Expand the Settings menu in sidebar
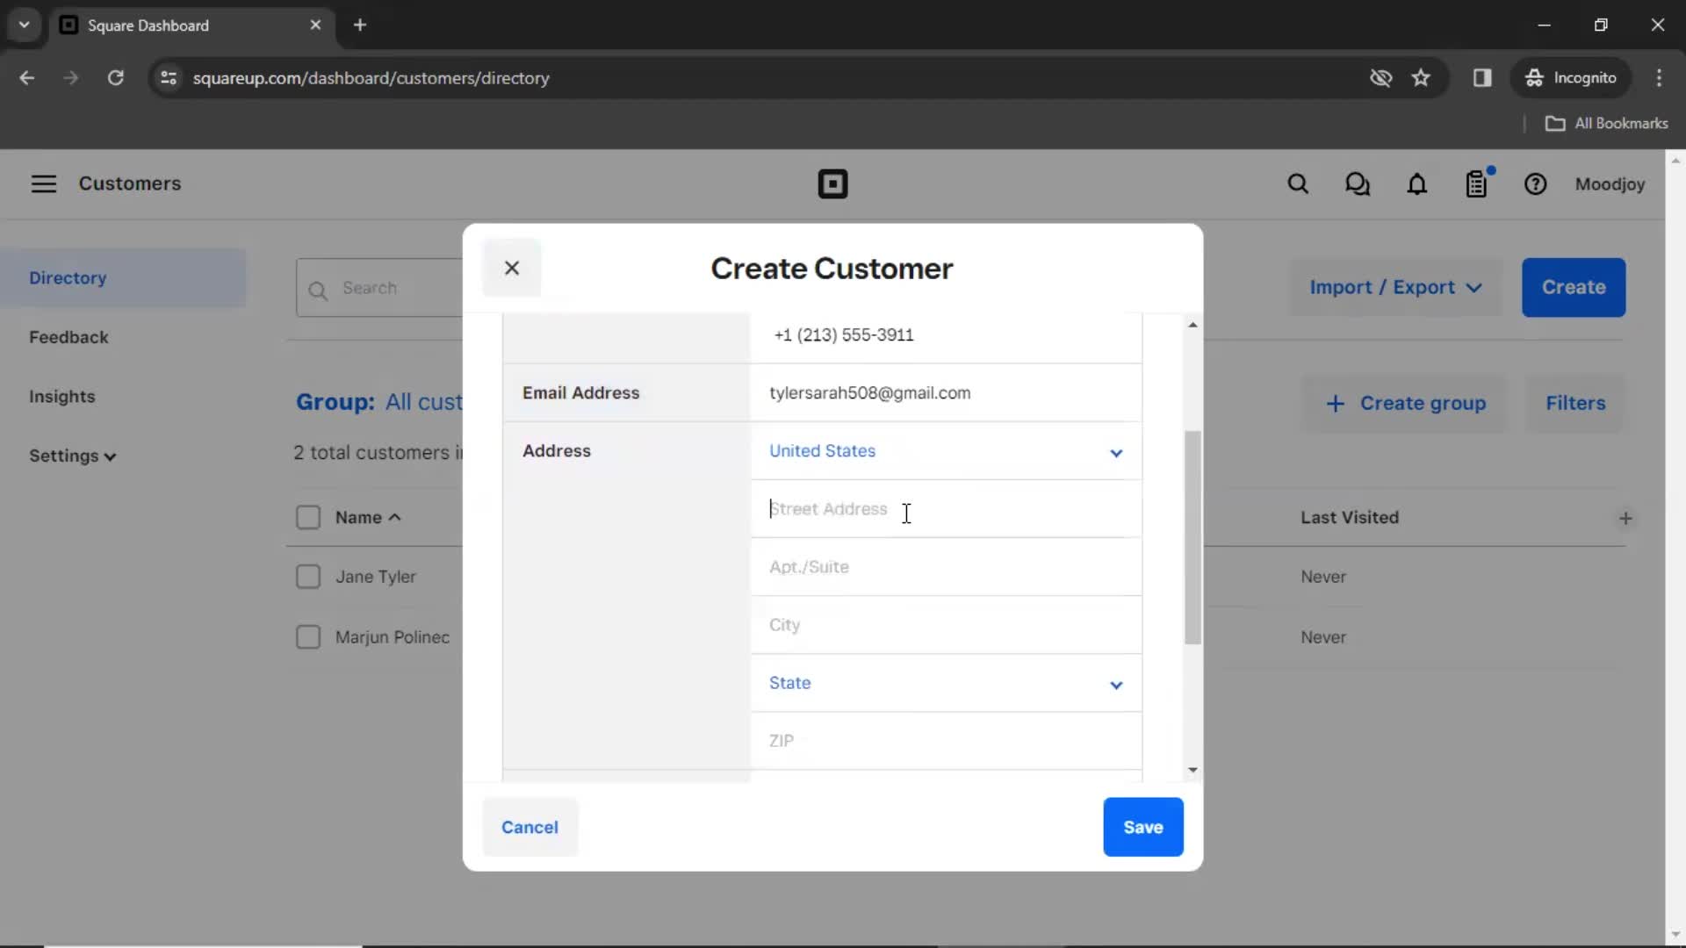Viewport: 1686px width, 948px height. (72, 455)
